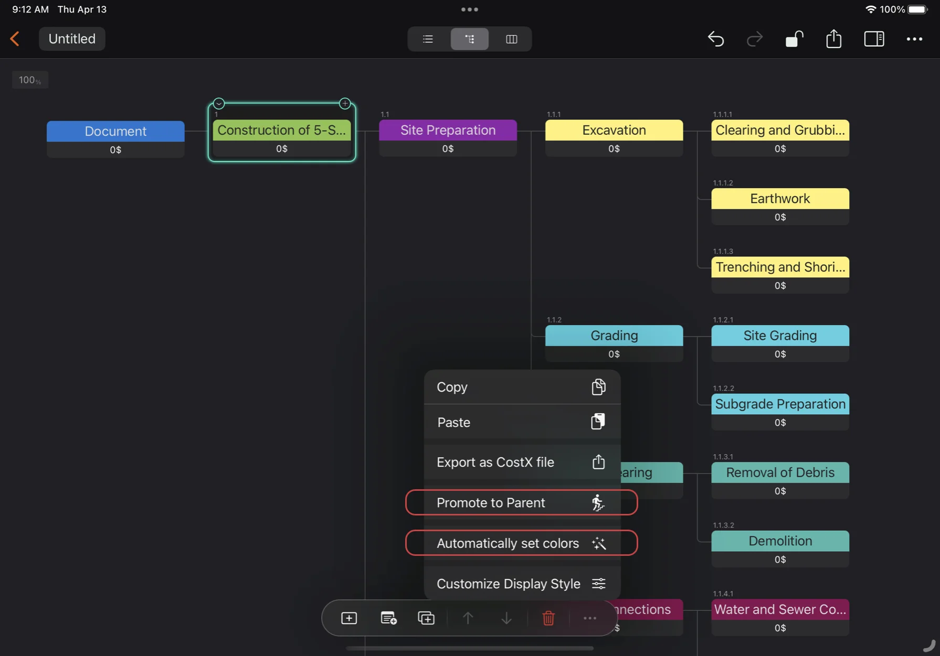Image resolution: width=940 pixels, height=656 pixels.
Task: Toggle the right sidebar panel
Action: [874, 39]
